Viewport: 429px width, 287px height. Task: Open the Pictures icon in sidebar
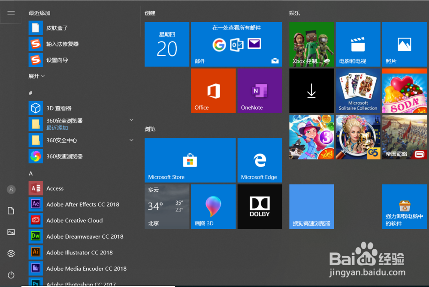point(11,232)
